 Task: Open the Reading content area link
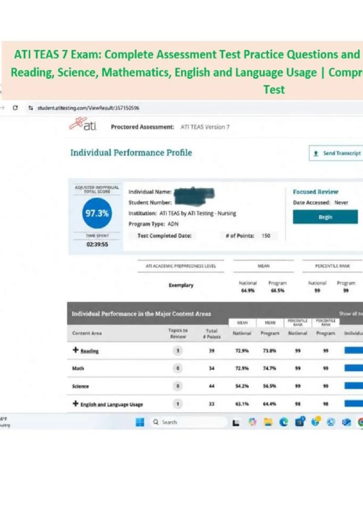pos(90,351)
